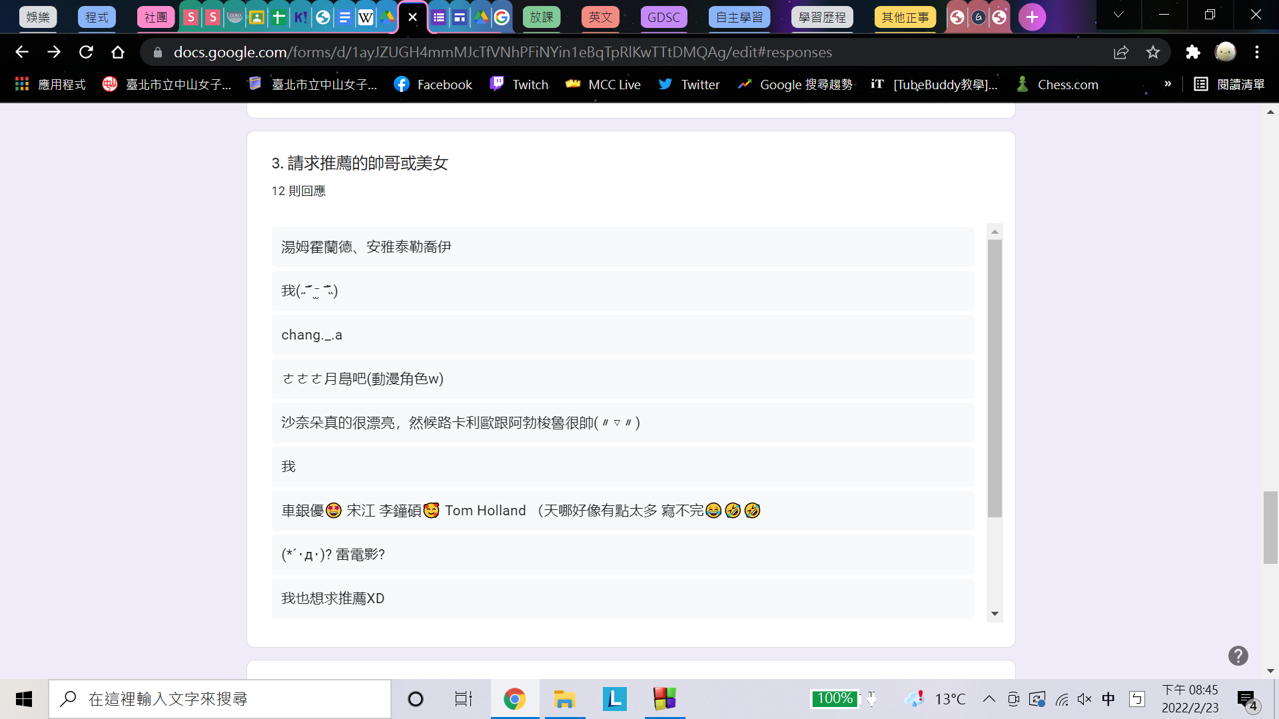Open the share page icon in address bar

click(x=1121, y=52)
